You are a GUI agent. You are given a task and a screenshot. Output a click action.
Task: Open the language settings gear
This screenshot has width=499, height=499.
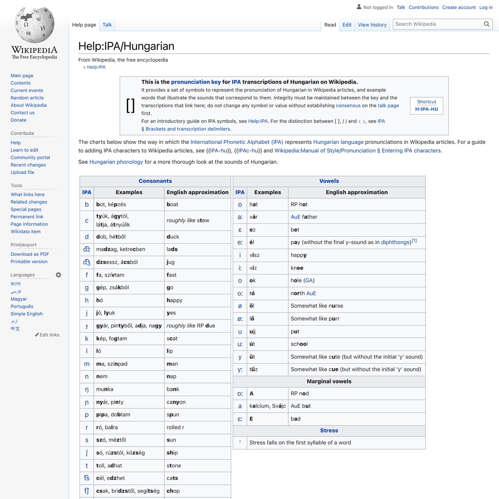[x=58, y=274]
